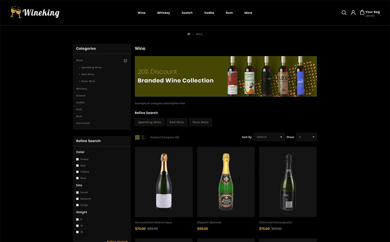Open the Vodka menu in navigation bar
This screenshot has width=390, height=242.
[x=209, y=13]
